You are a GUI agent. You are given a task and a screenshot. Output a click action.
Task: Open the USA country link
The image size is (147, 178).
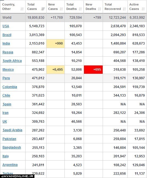(x=6, y=26)
